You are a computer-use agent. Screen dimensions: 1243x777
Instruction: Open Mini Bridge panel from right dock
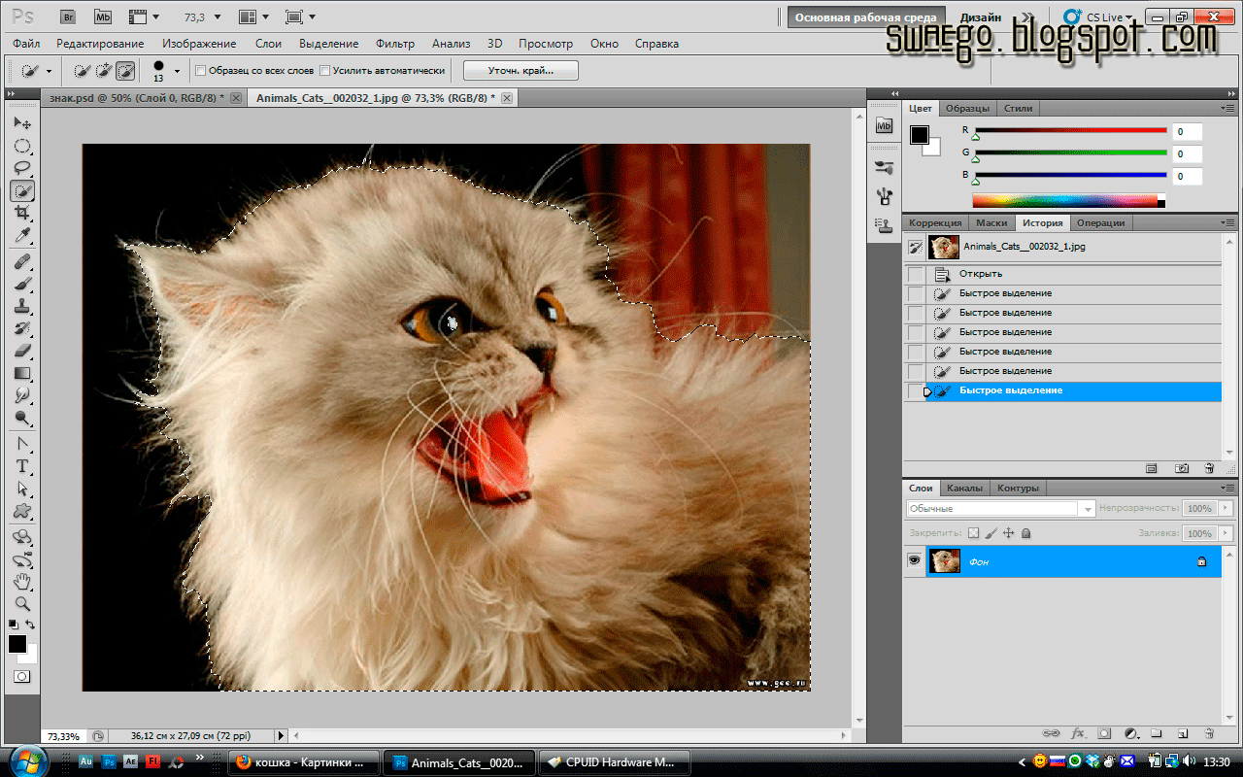pos(884,125)
